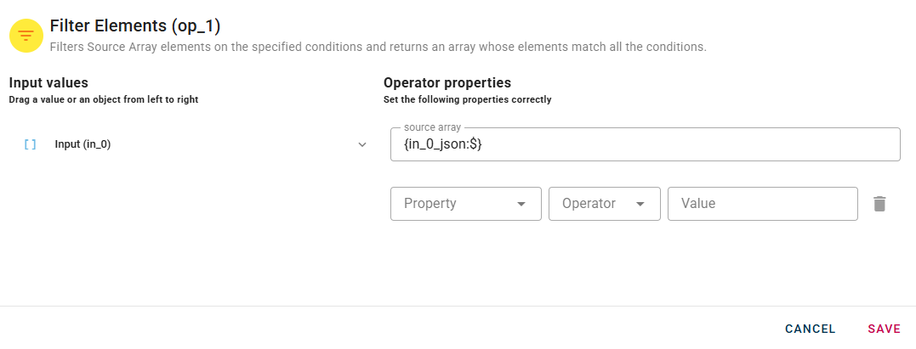Expand the Input (in_0) chevron
The image size is (916, 349).
362,144
